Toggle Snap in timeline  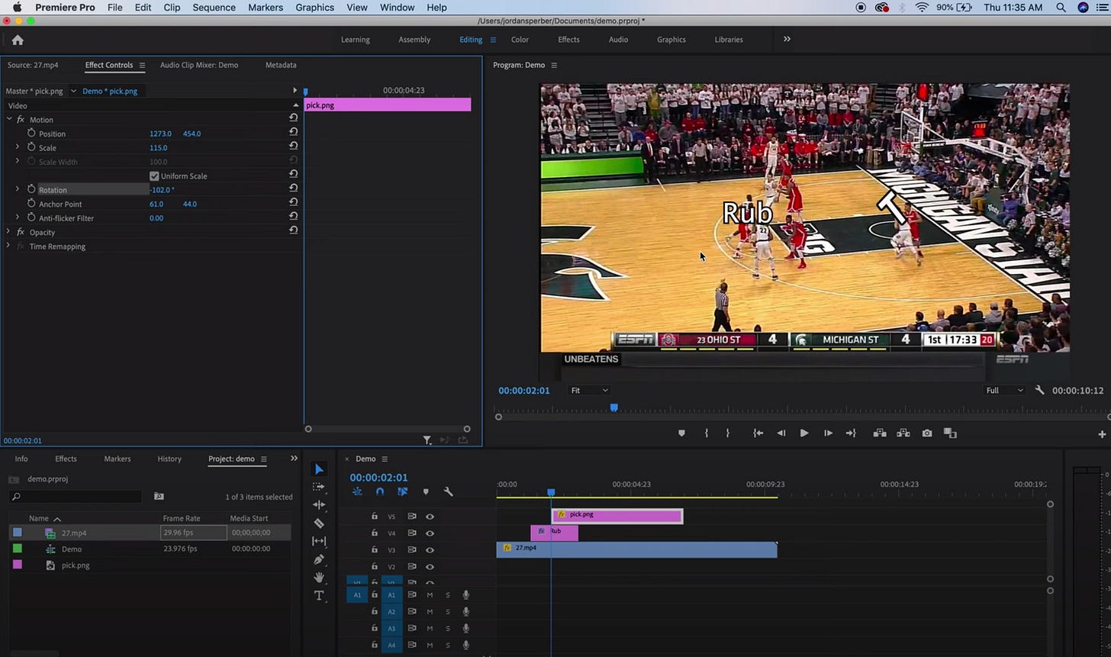click(379, 491)
